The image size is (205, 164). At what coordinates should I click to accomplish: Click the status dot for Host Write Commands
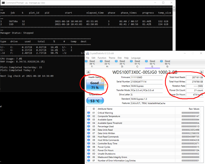89,140
